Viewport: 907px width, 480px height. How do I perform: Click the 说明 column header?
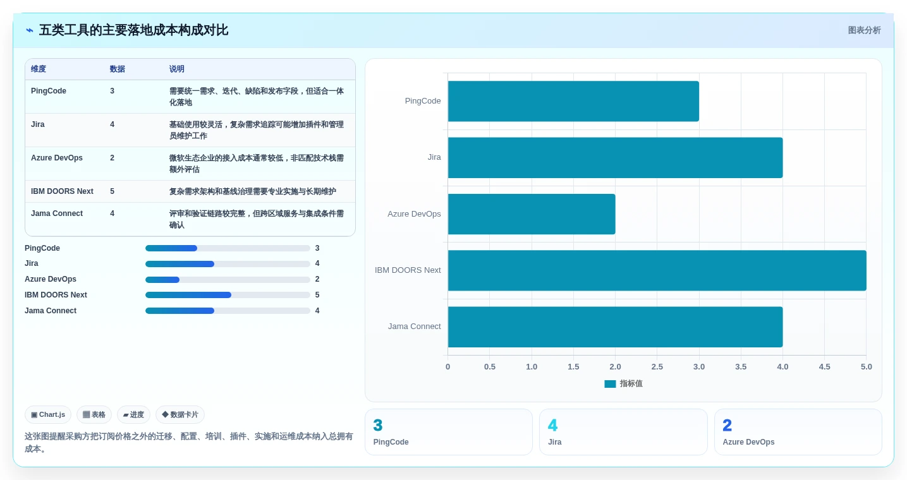(177, 69)
